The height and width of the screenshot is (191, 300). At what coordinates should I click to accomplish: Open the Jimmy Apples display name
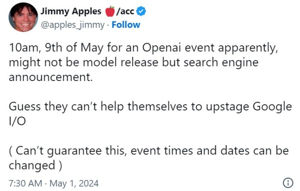pyautogui.click(x=71, y=11)
